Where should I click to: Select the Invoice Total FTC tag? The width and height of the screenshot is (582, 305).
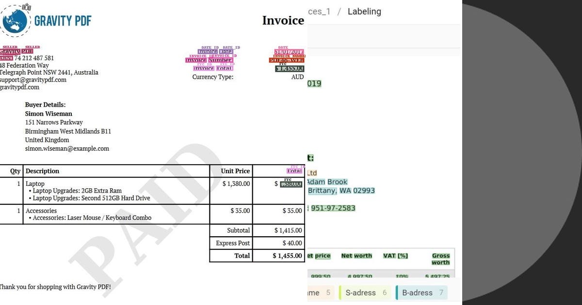(213, 68)
